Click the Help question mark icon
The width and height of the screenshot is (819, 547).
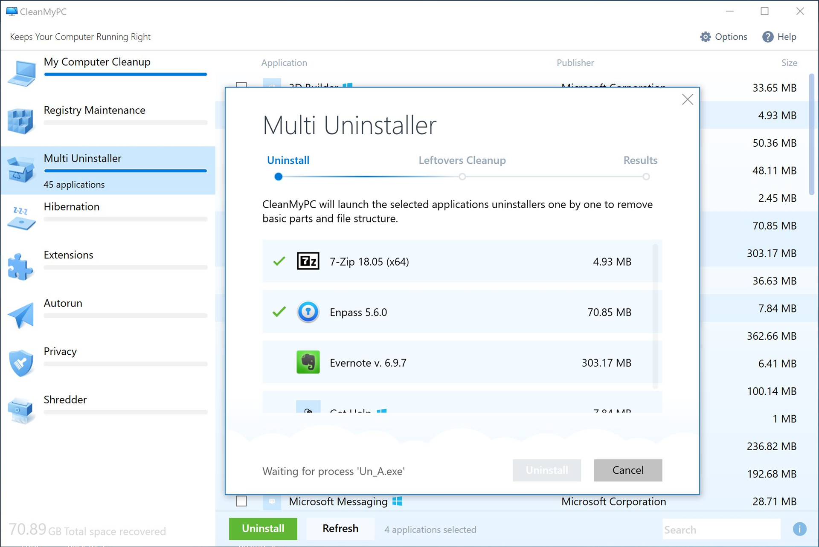(x=768, y=37)
